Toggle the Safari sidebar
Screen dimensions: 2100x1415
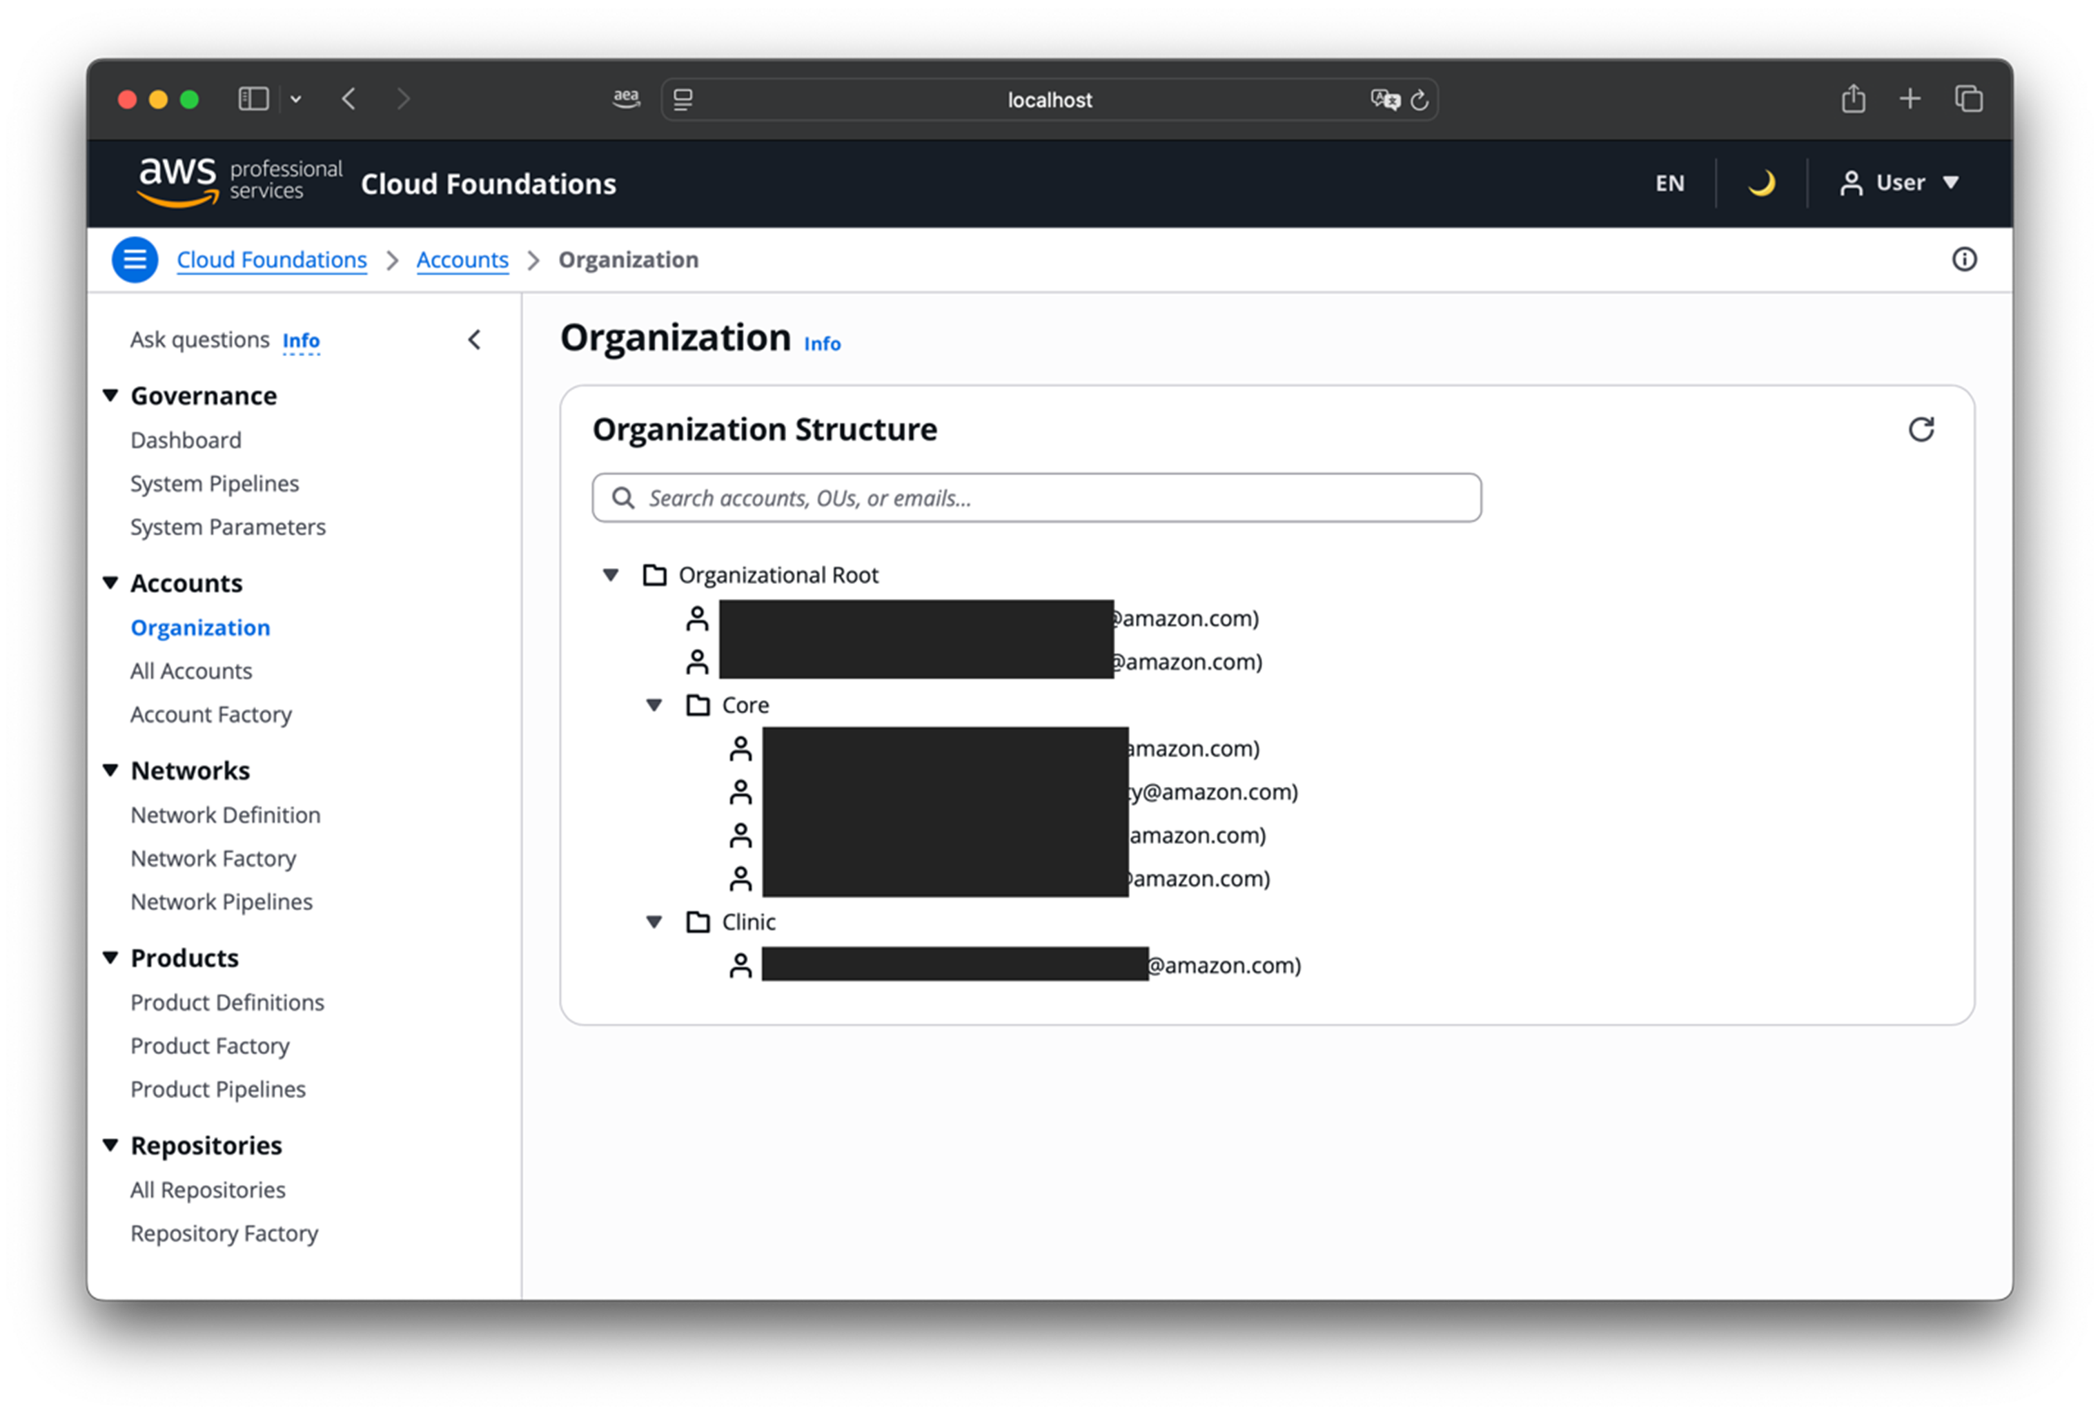pos(253,99)
